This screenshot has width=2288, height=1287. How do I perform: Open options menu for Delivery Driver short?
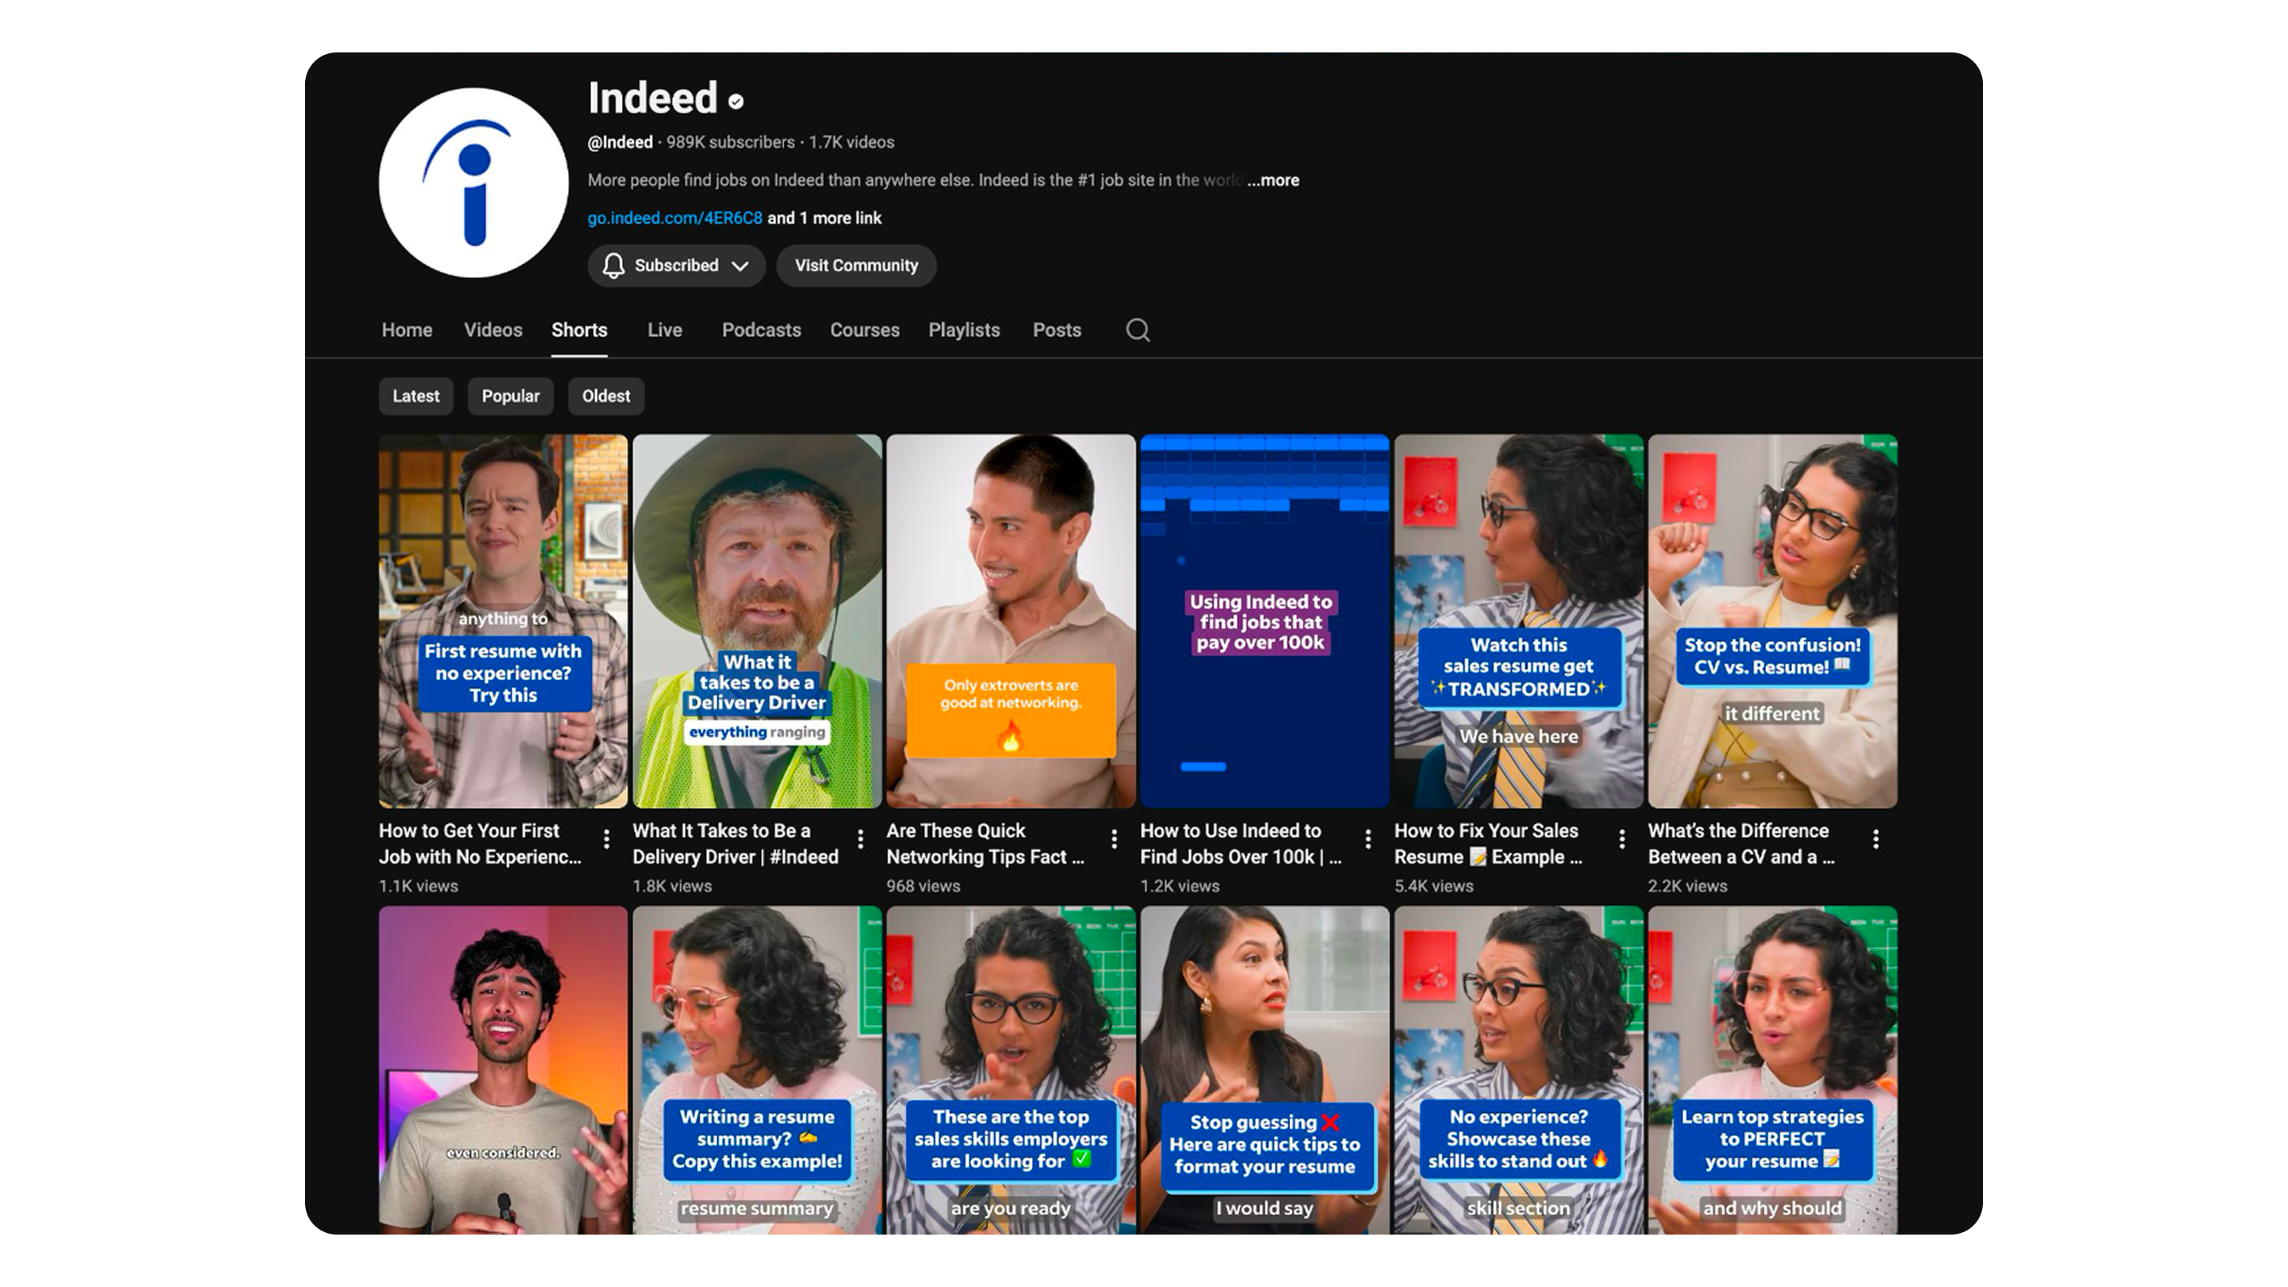(x=860, y=840)
